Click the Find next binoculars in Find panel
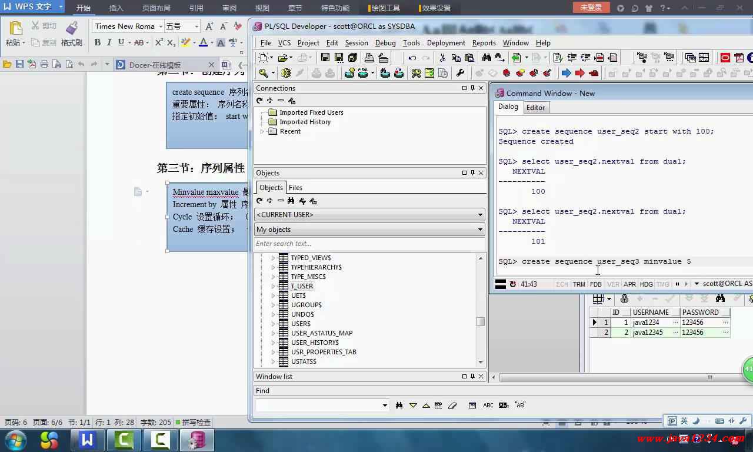The height and width of the screenshot is (452, 753). click(x=399, y=405)
